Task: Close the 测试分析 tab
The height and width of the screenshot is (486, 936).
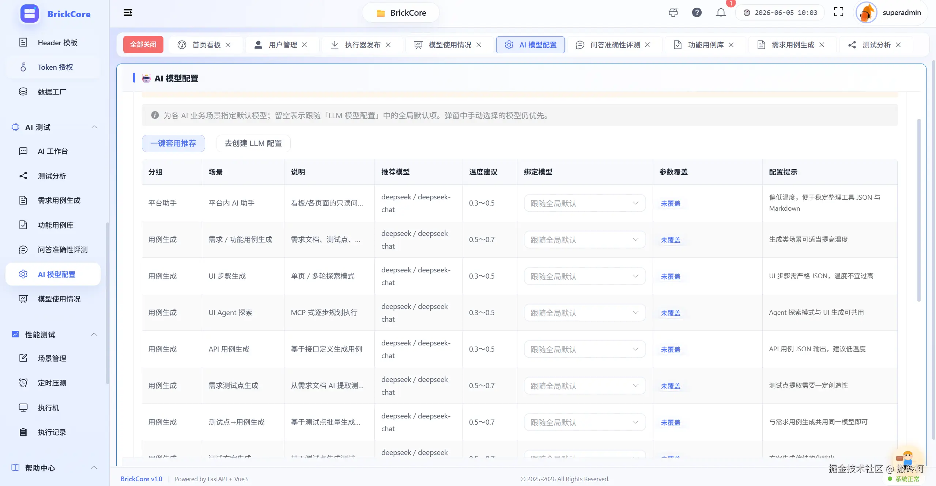Action: coord(898,45)
